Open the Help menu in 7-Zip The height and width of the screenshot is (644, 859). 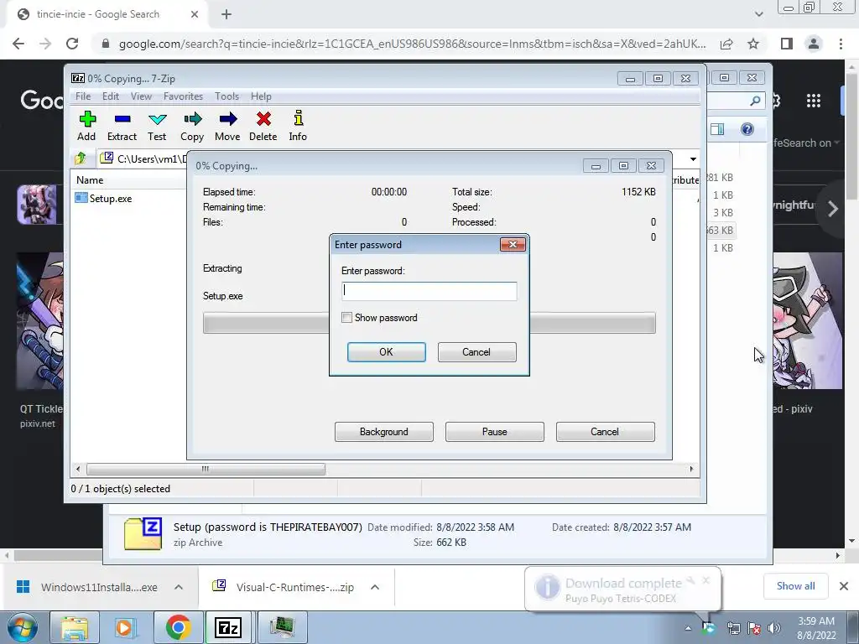pos(261,96)
